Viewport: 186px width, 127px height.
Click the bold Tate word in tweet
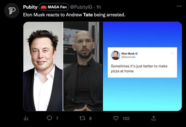[x=88, y=15]
